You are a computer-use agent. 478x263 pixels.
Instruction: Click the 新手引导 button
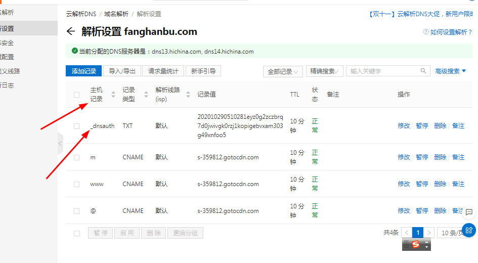[203, 71]
